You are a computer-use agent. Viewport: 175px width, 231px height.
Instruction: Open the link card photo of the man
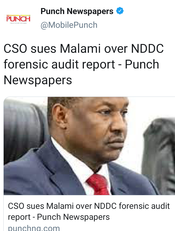point(89,146)
